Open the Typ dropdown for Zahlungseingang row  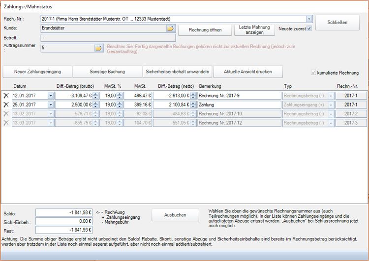(331, 104)
